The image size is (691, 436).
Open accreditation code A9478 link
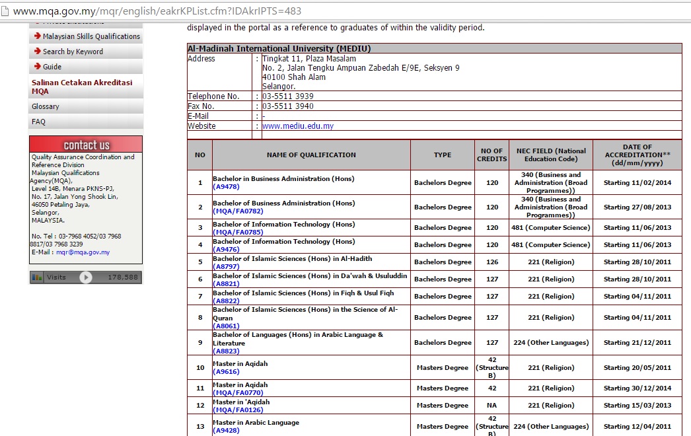click(x=226, y=187)
